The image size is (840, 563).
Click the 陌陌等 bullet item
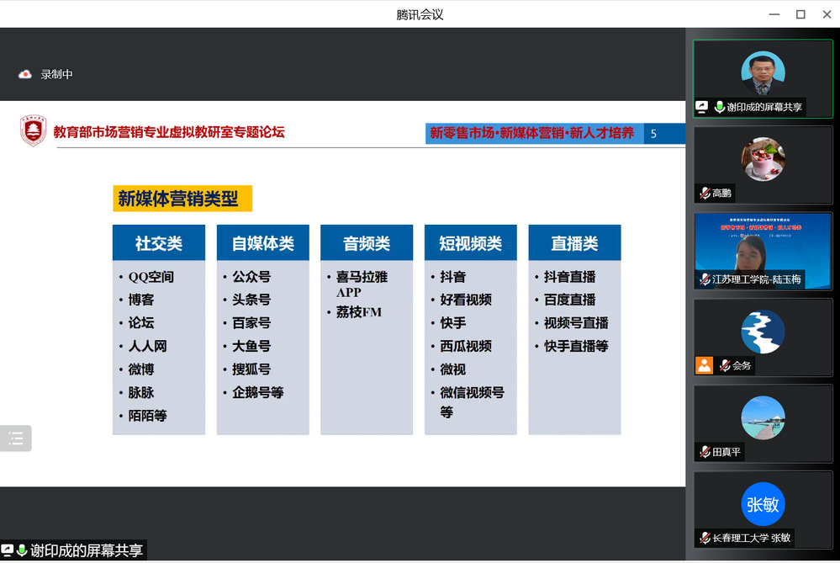coord(147,416)
